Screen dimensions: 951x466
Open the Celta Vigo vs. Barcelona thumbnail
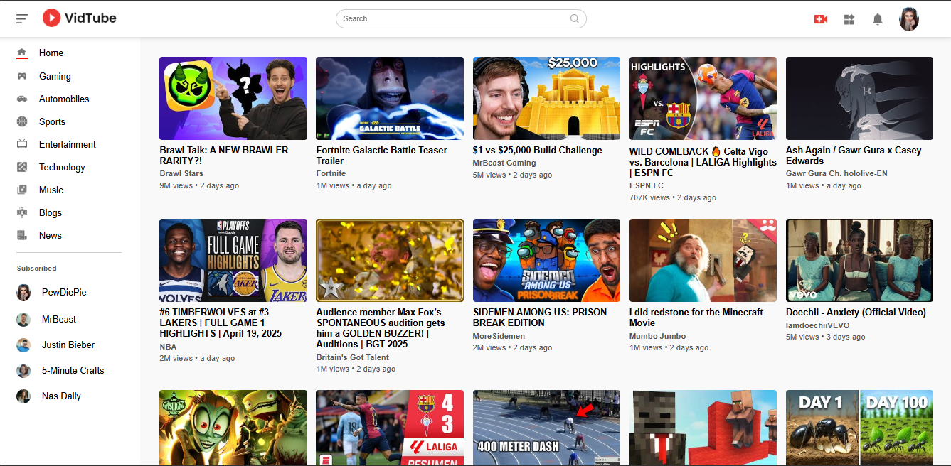(x=703, y=98)
